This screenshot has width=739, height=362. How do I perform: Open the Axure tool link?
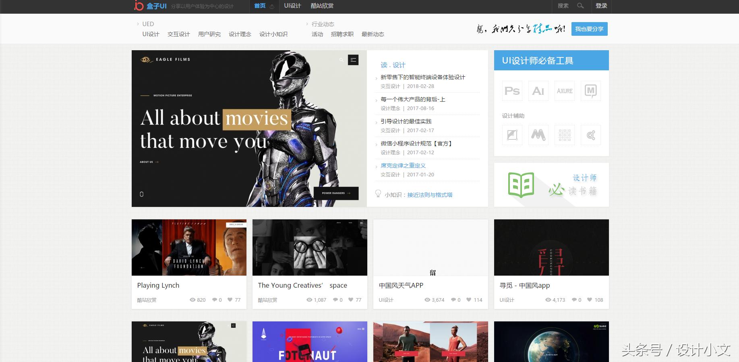tap(564, 91)
